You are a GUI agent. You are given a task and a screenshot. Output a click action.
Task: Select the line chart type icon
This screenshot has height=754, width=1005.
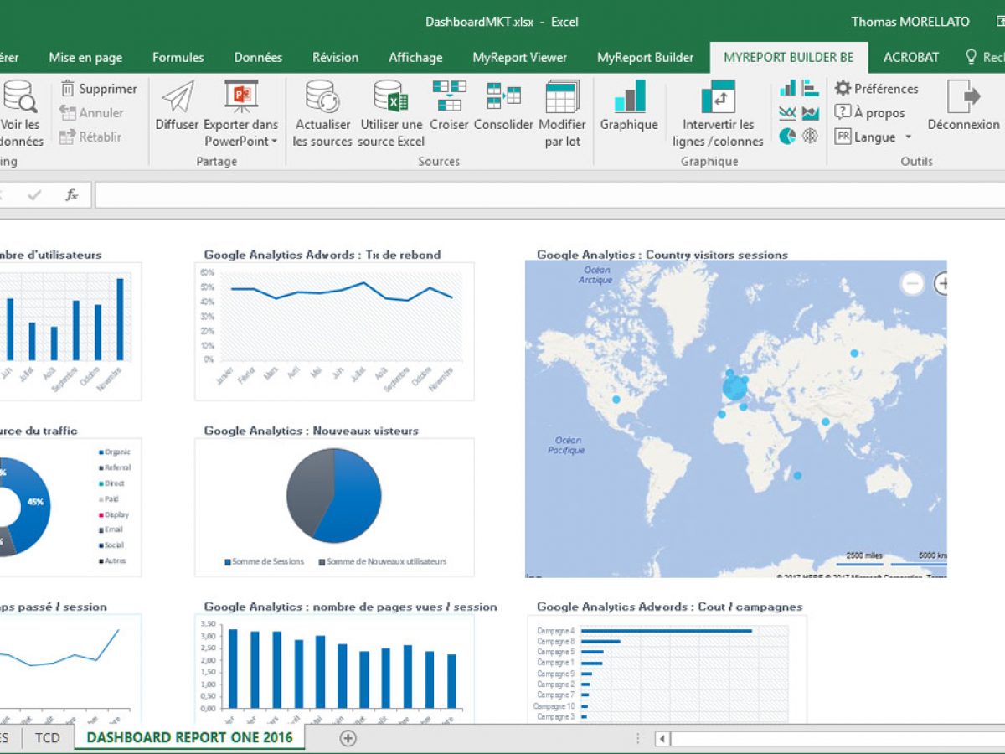(x=788, y=112)
